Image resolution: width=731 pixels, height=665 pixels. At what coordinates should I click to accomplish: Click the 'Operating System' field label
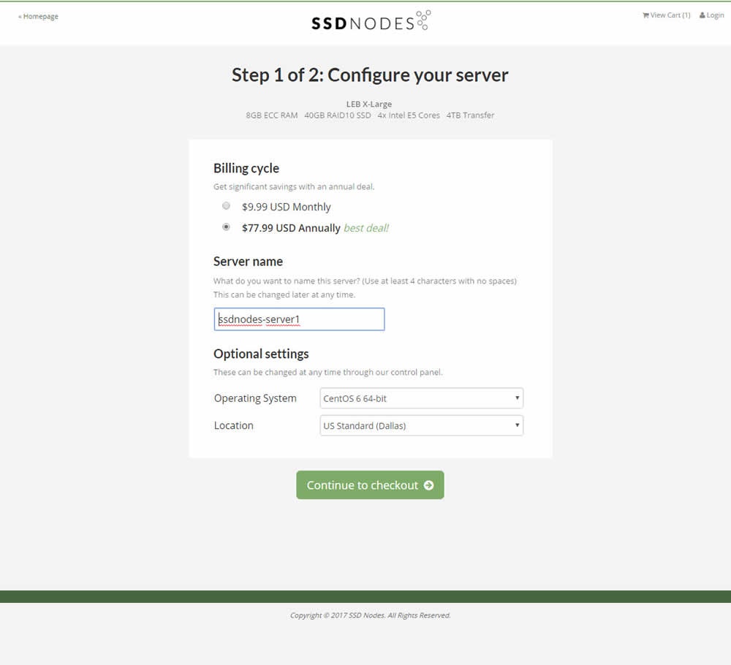click(x=255, y=398)
